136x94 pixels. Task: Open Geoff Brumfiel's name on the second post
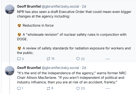coord(29,68)
